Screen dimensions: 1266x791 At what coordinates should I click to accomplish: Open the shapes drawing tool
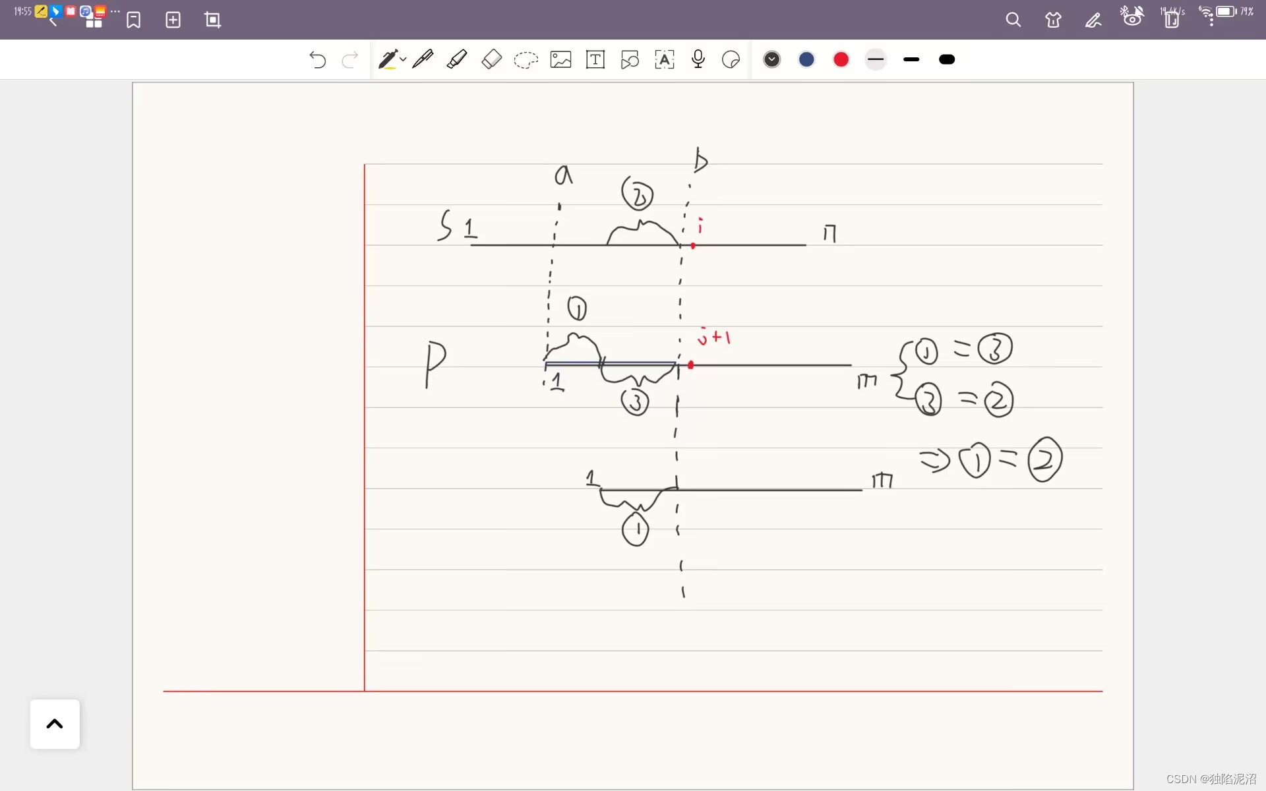click(x=630, y=59)
